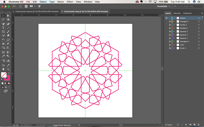
Task: Expand the Squares 1 layer
Action: coord(174,38)
